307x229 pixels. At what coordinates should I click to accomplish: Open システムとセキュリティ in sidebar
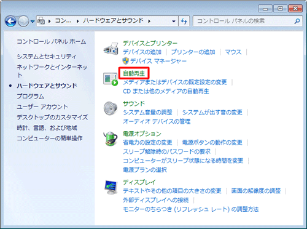47,56
